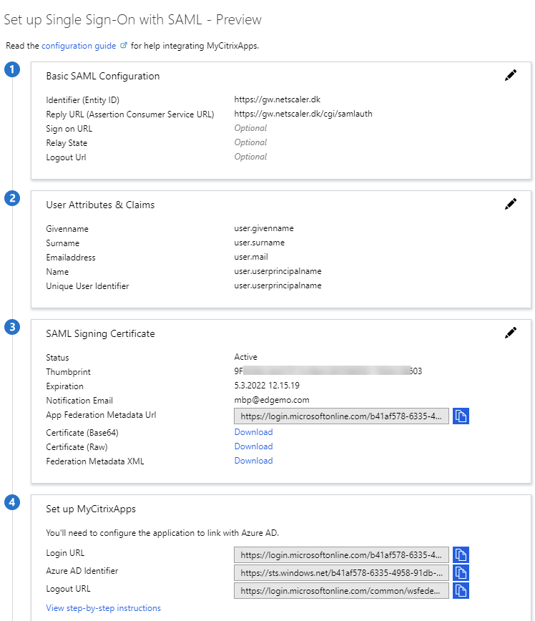
Task: Download the Federation Metadata XML
Action: [253, 461]
